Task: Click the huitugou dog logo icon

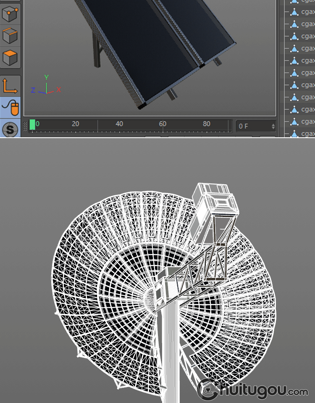Action: (208, 390)
